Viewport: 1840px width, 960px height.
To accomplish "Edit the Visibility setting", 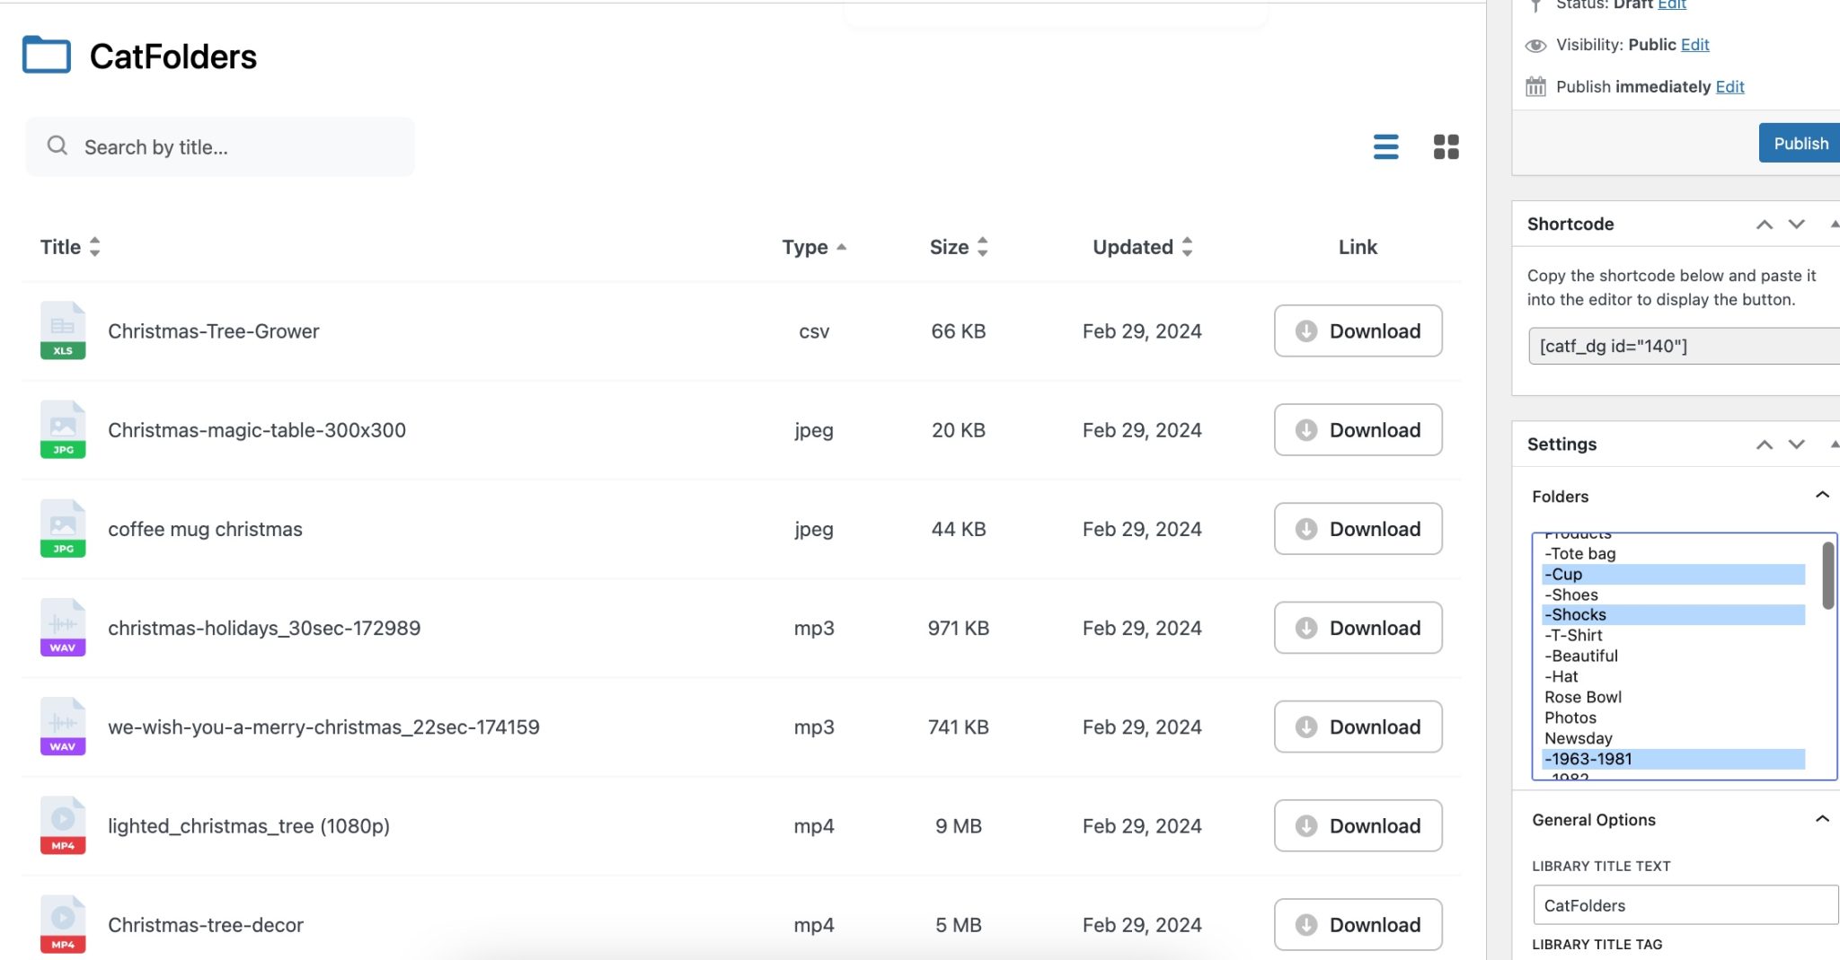I will pyautogui.click(x=1694, y=45).
